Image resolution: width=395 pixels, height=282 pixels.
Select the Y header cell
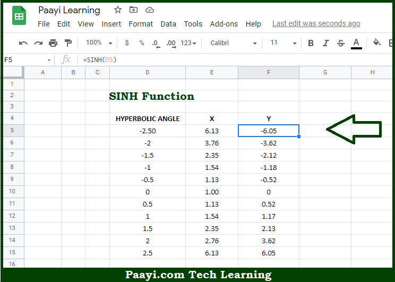coord(269,118)
